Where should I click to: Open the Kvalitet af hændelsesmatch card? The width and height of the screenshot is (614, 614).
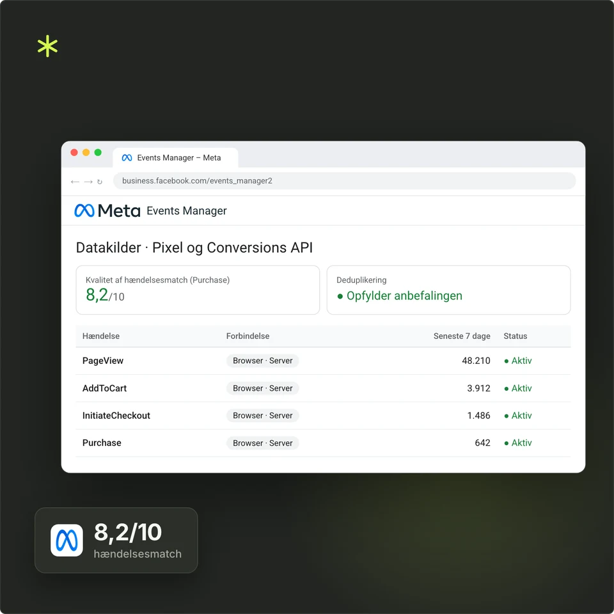point(198,290)
